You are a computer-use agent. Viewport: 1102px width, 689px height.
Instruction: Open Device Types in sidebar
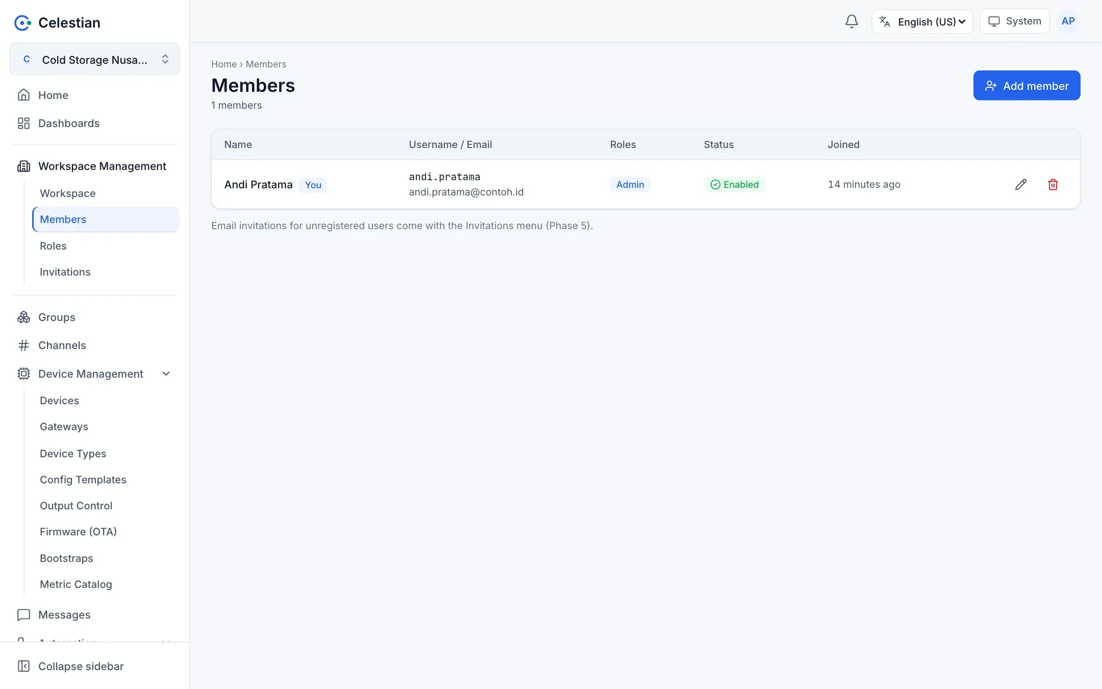(x=73, y=454)
